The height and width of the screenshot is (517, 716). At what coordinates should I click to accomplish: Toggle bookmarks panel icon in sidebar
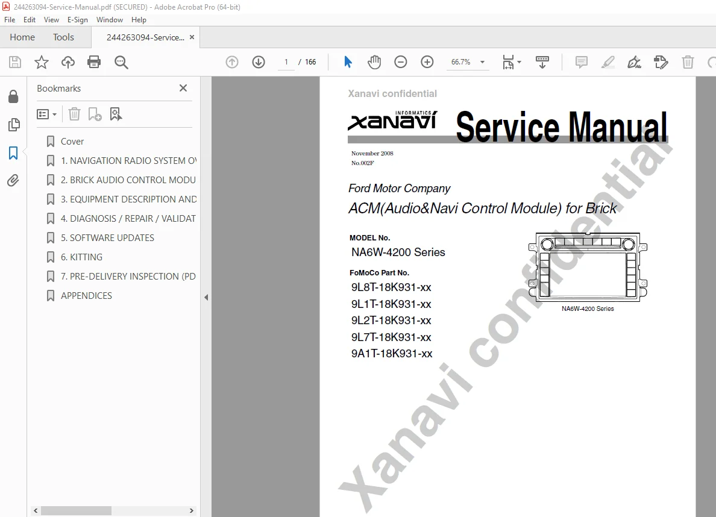pyautogui.click(x=13, y=153)
